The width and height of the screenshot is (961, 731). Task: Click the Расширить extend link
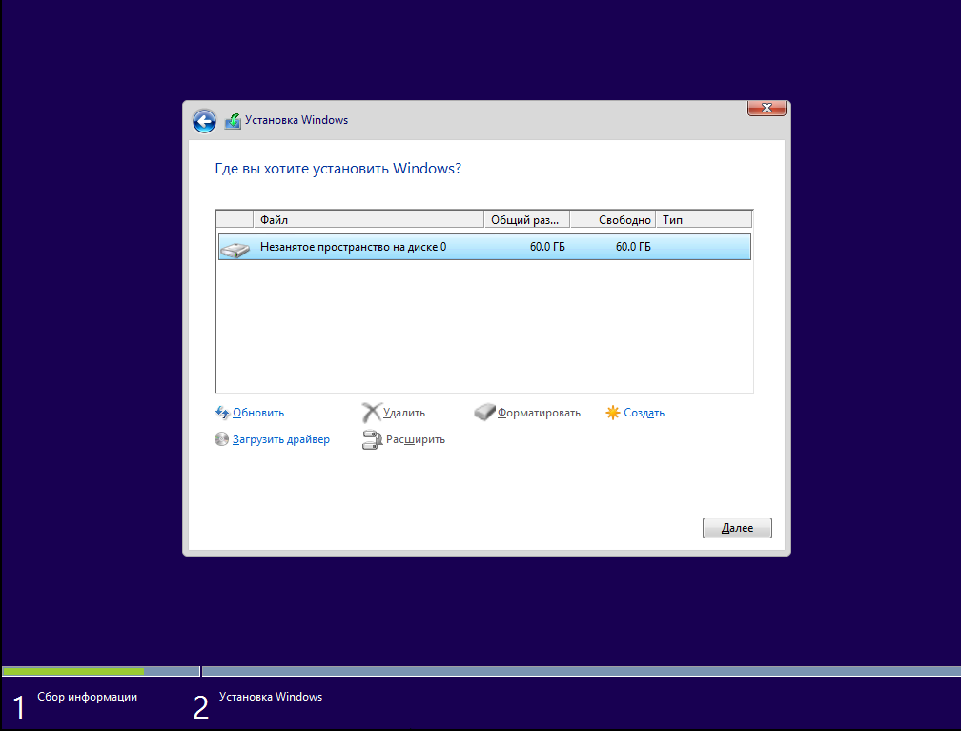(416, 439)
